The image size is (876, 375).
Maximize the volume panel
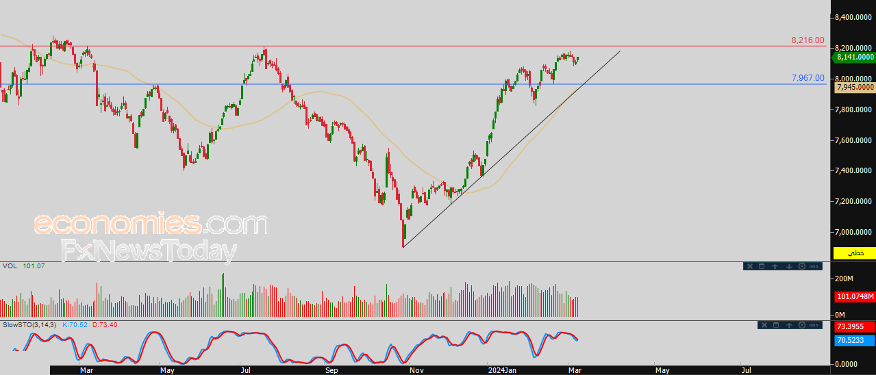pyautogui.click(x=762, y=266)
